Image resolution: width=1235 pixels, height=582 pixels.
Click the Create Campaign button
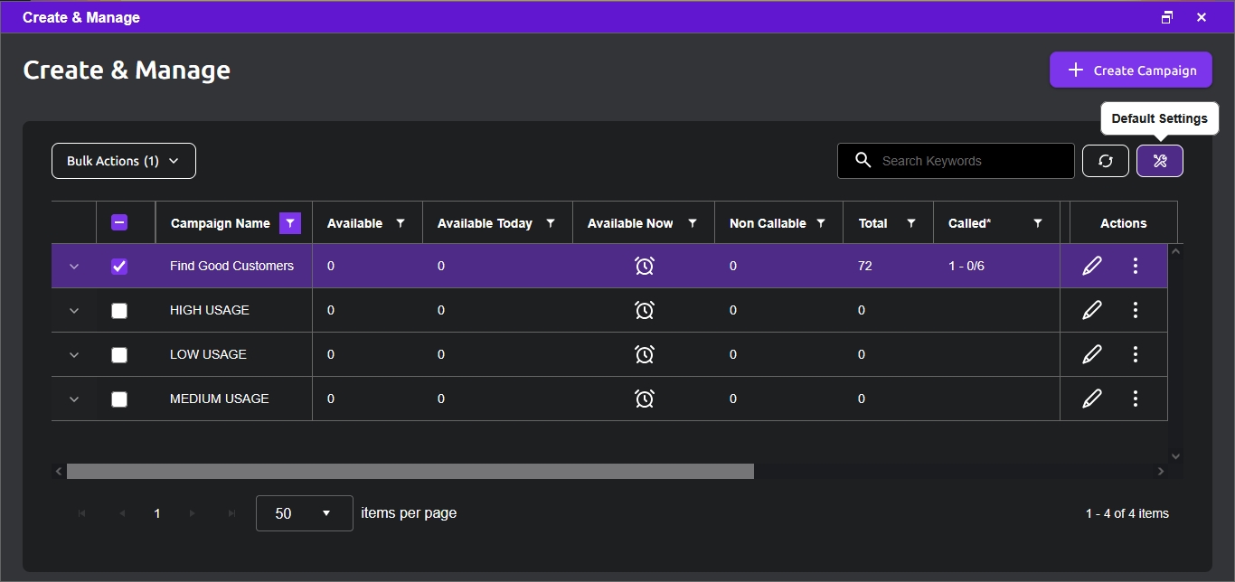[1131, 70]
